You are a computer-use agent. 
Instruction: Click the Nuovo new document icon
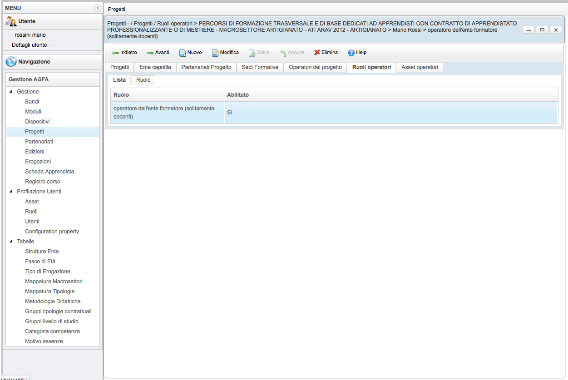[183, 53]
